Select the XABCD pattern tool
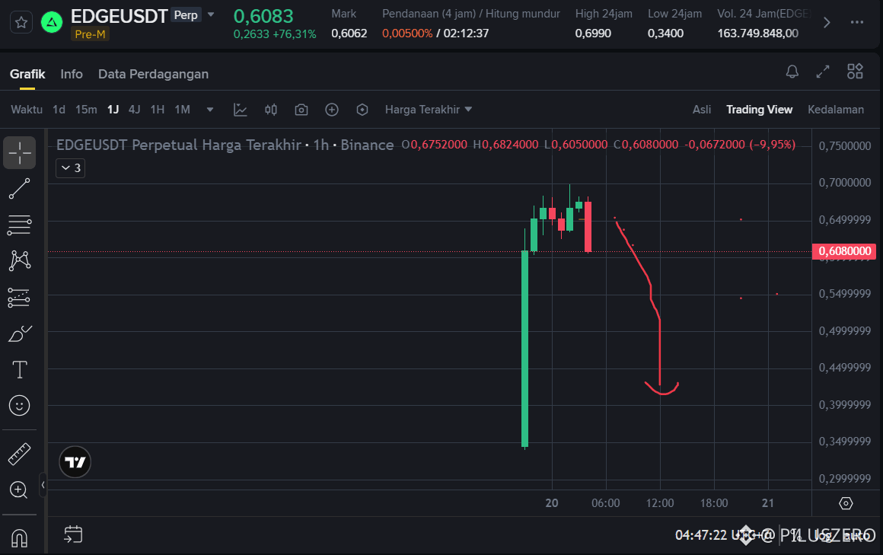 [20, 261]
